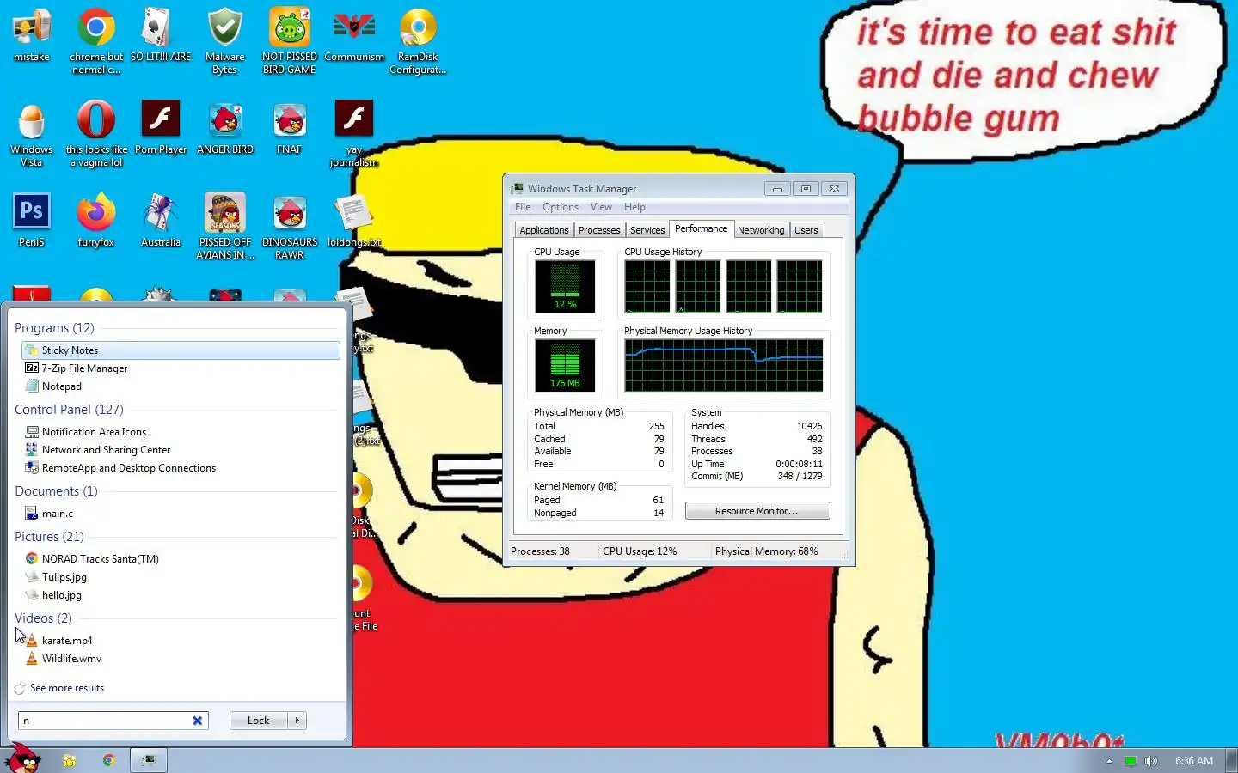Viewport: 1238px width, 773px height.
Task: Open the Options menu in Task Manager
Action: coord(561,207)
